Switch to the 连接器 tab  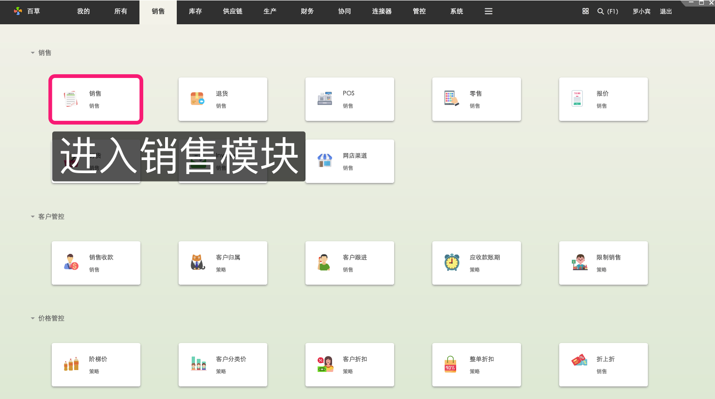click(382, 11)
